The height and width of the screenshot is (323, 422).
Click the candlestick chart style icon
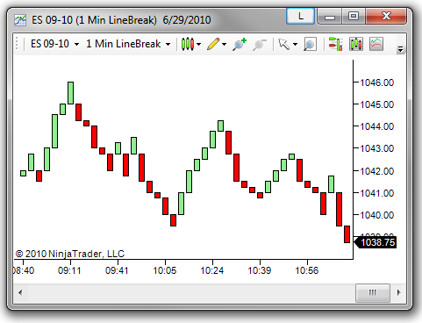click(x=188, y=44)
